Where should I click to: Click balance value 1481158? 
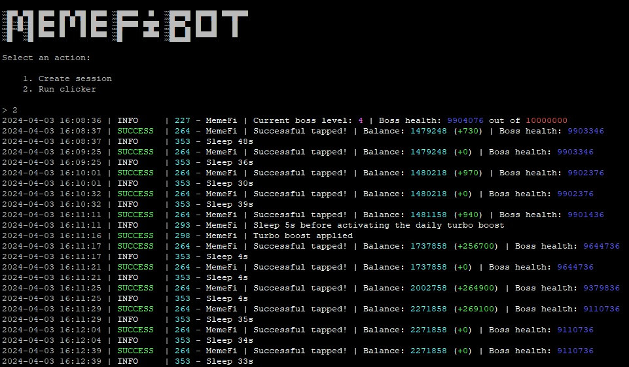(429, 215)
